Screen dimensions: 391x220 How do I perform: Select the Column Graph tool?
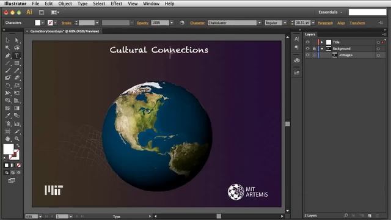click(x=16, y=123)
